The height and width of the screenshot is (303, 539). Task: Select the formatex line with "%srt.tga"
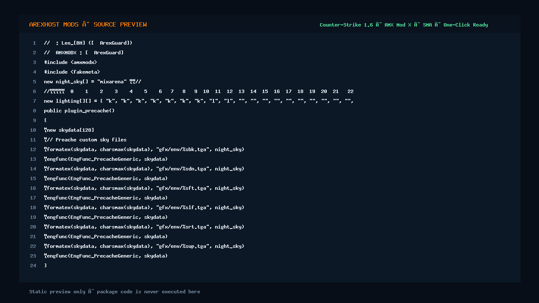144,227
